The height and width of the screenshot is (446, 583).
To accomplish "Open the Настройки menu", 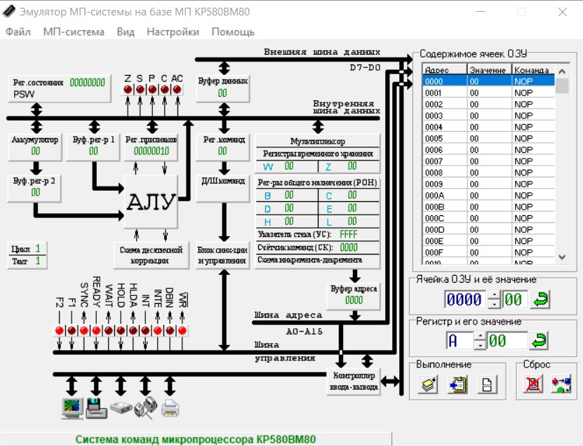I will coord(173,32).
